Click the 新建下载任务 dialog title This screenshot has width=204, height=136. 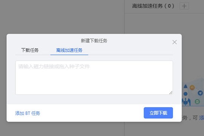[94, 41]
